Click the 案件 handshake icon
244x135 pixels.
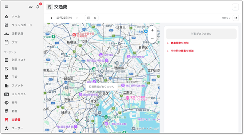[7, 103]
